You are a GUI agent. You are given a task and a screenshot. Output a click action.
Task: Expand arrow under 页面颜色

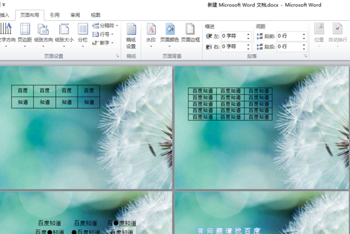coord(170,47)
